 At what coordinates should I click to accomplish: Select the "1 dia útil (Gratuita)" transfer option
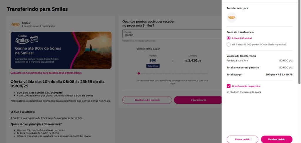pyautogui.click(x=229, y=38)
